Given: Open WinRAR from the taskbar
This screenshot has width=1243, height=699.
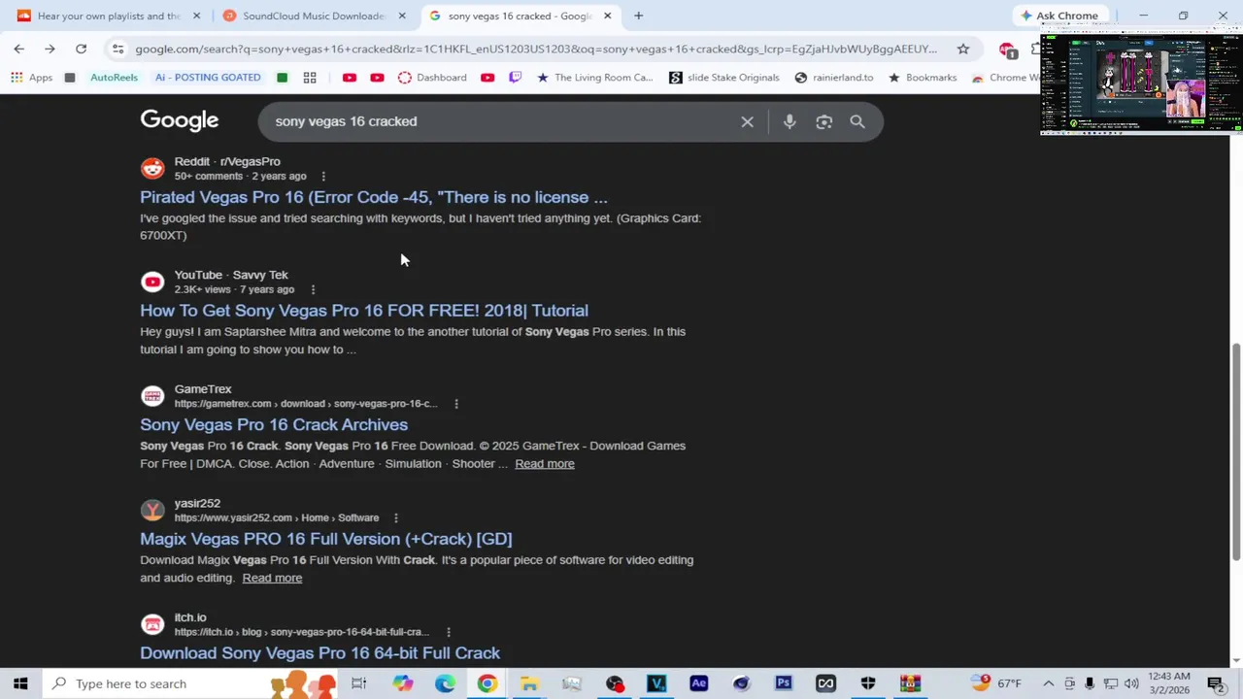Looking at the screenshot, I should coord(910,683).
